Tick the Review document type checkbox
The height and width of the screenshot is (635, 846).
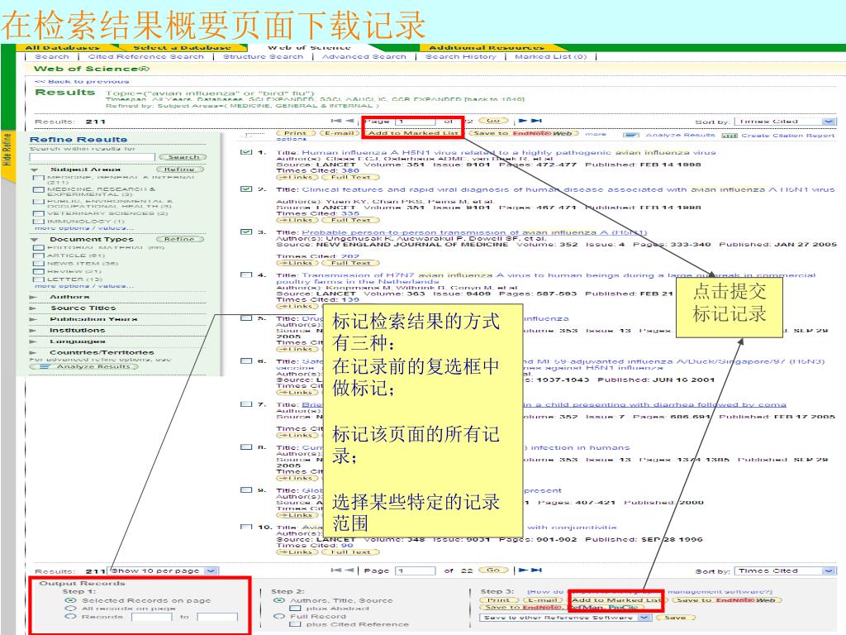[x=38, y=271]
